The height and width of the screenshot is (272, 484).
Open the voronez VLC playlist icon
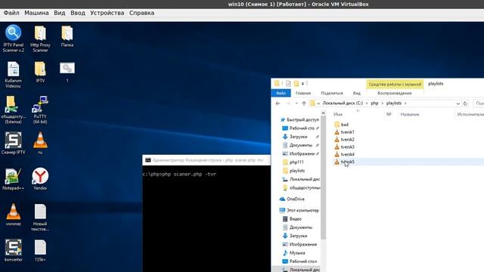click(14, 215)
